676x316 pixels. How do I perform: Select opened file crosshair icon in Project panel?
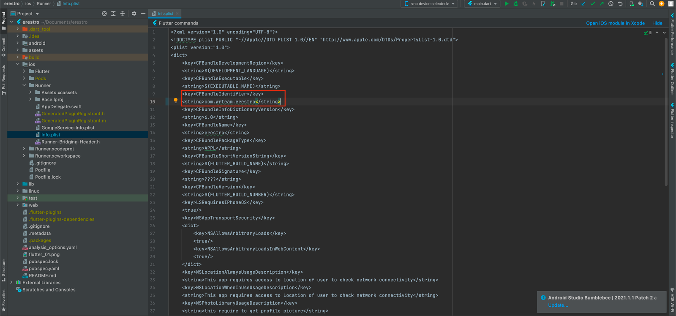[x=104, y=14]
